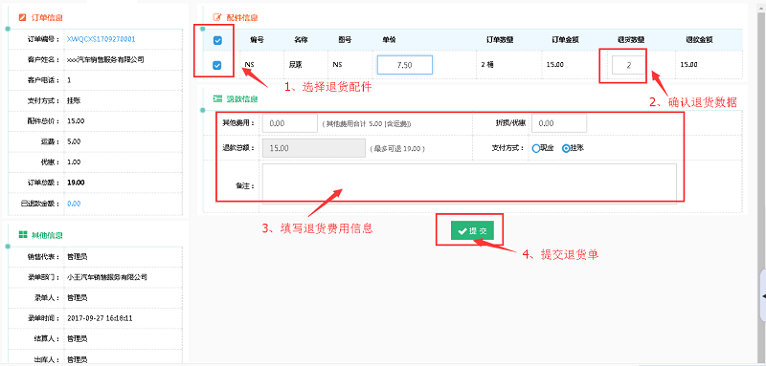
Task: Open order number XWQCXS1709270001 link
Action: pos(101,39)
